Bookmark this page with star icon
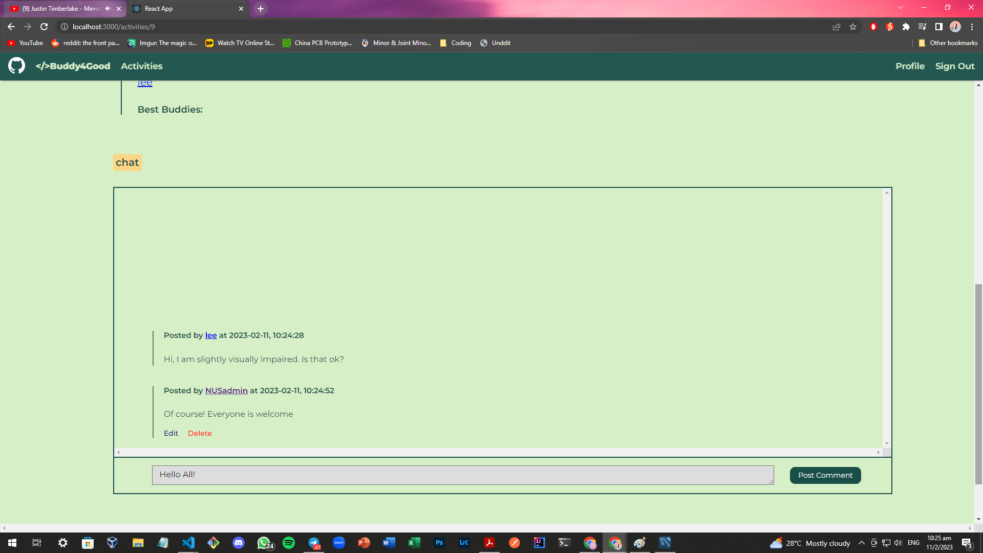This screenshot has height=553, width=983. tap(853, 27)
